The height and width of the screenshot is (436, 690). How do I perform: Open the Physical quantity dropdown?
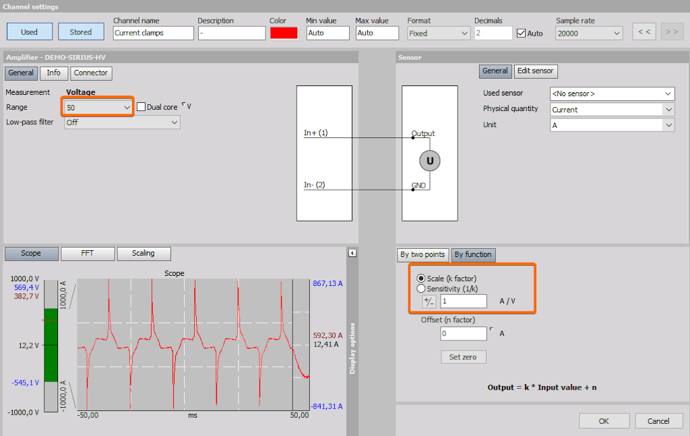coord(612,110)
